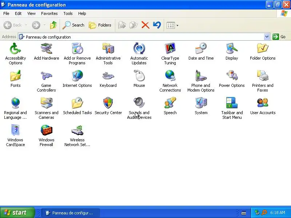Open Folder Options icon
291x218 pixels.
[x=263, y=52]
